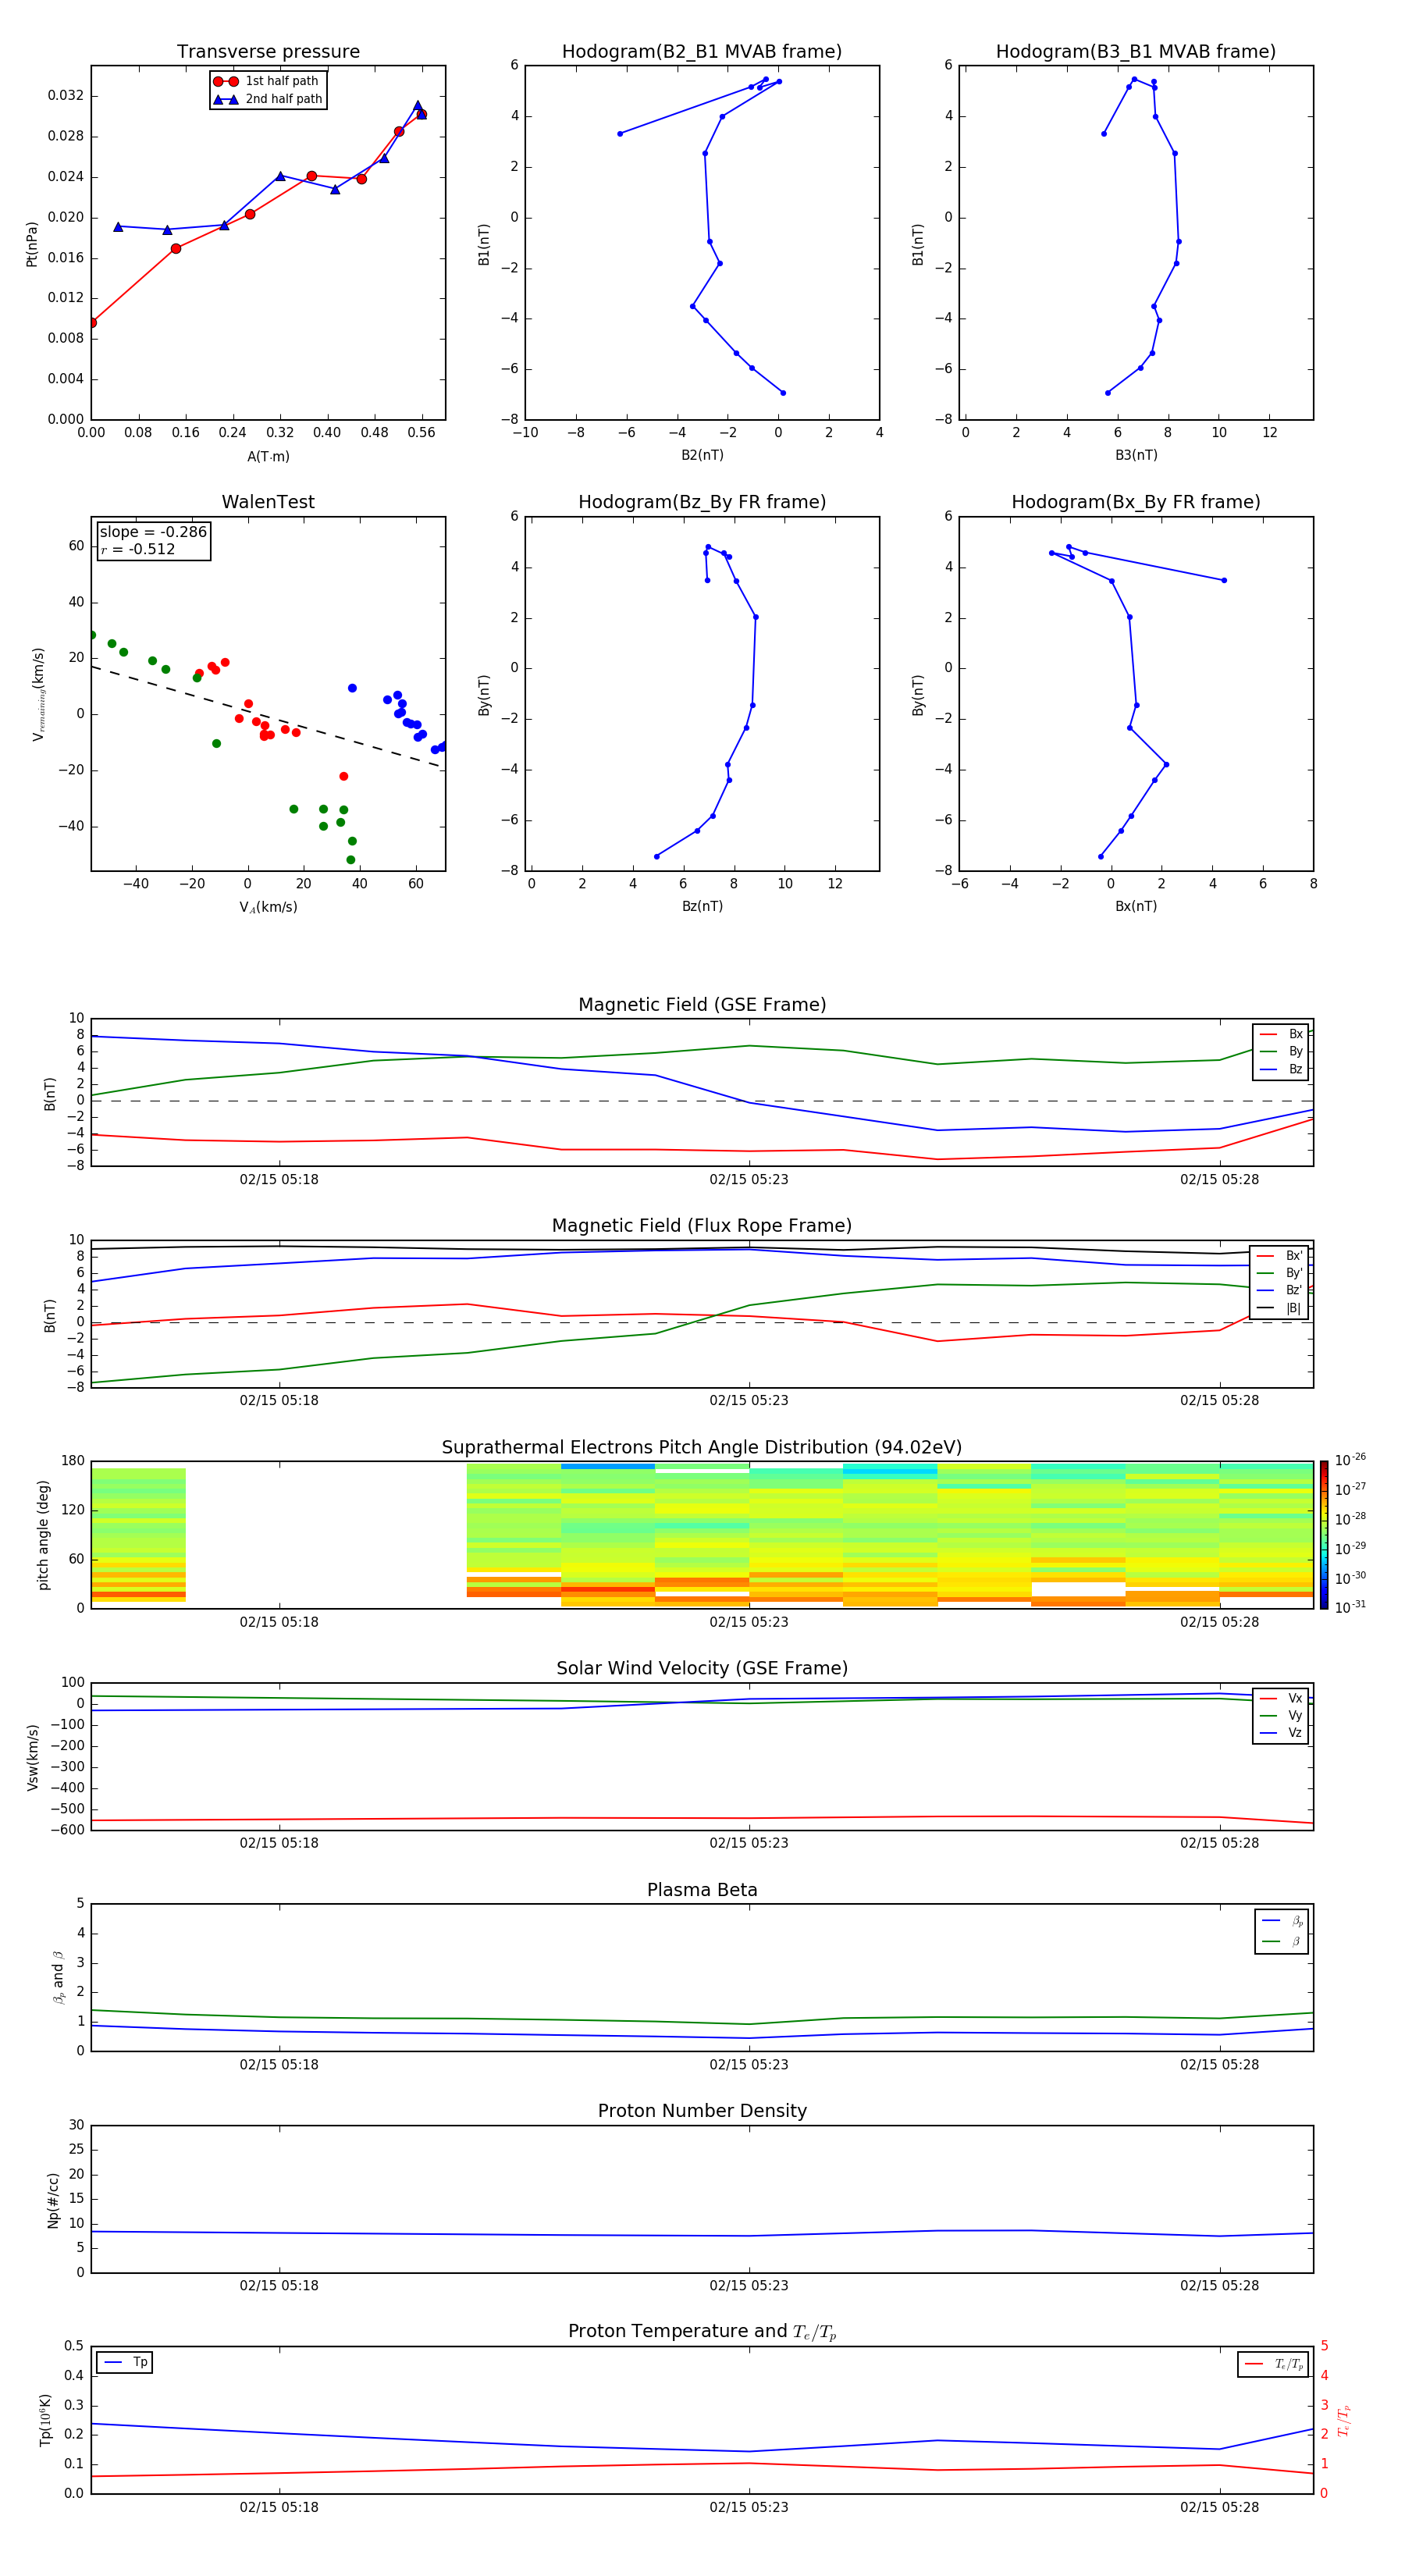This screenshot has width=1405, height=2576.
Task: Click the Pt(nPa) y-axis label
Action: tap(31, 243)
